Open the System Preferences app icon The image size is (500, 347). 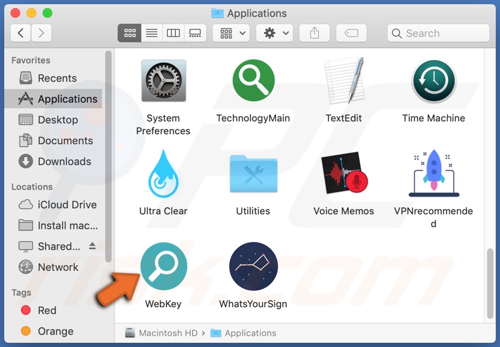(x=163, y=80)
